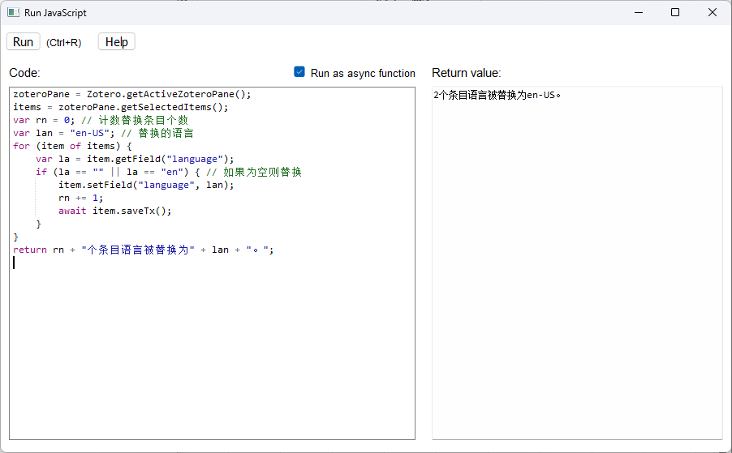Click the 'await item.saveTx();' line

tap(115, 211)
